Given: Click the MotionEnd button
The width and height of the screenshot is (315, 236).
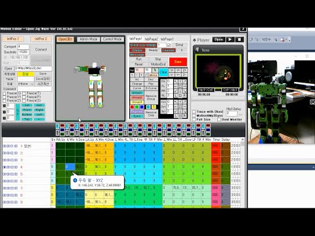Looking at the screenshot, I should 158,64.
